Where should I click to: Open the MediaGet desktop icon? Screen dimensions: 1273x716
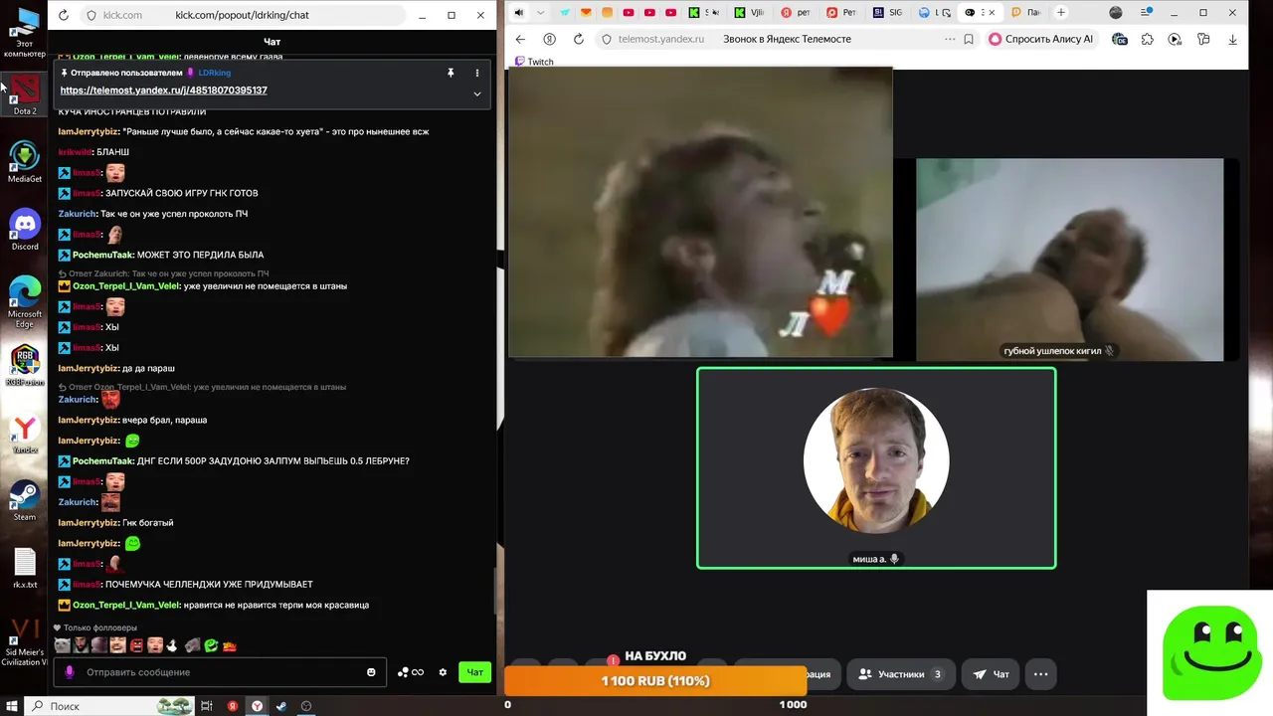[25, 162]
